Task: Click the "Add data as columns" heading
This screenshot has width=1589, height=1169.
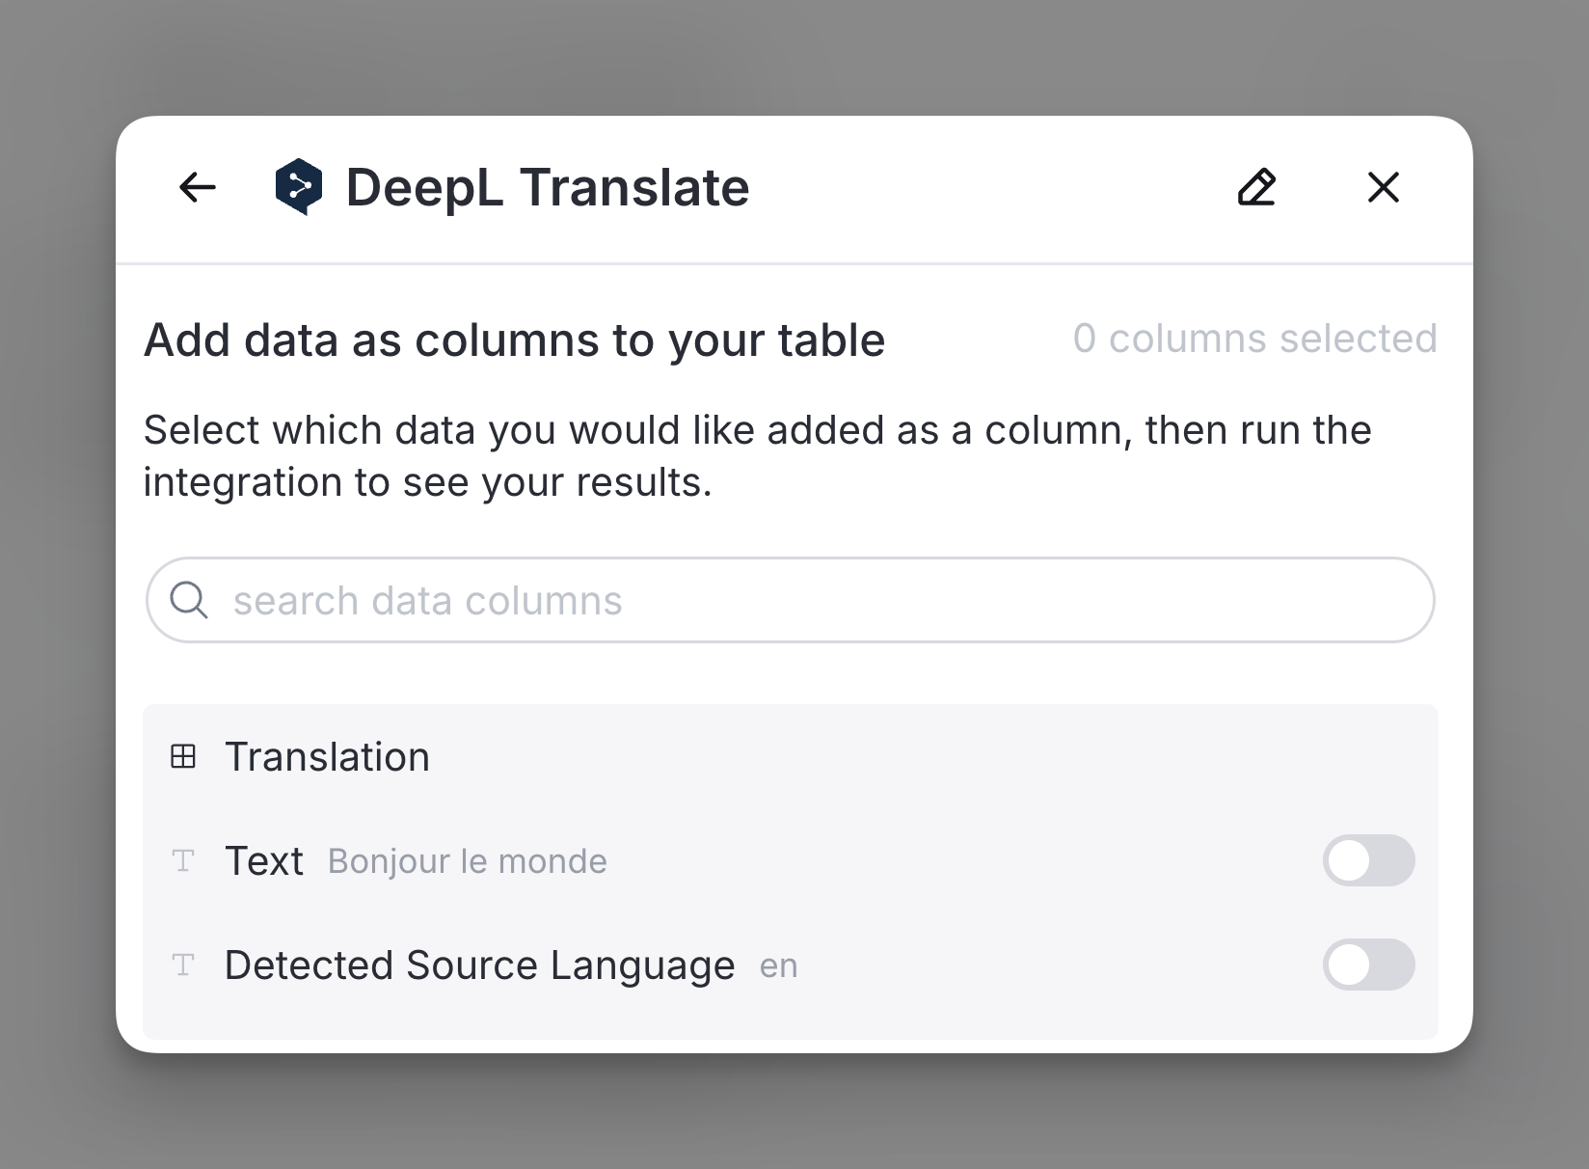Action: (x=514, y=340)
